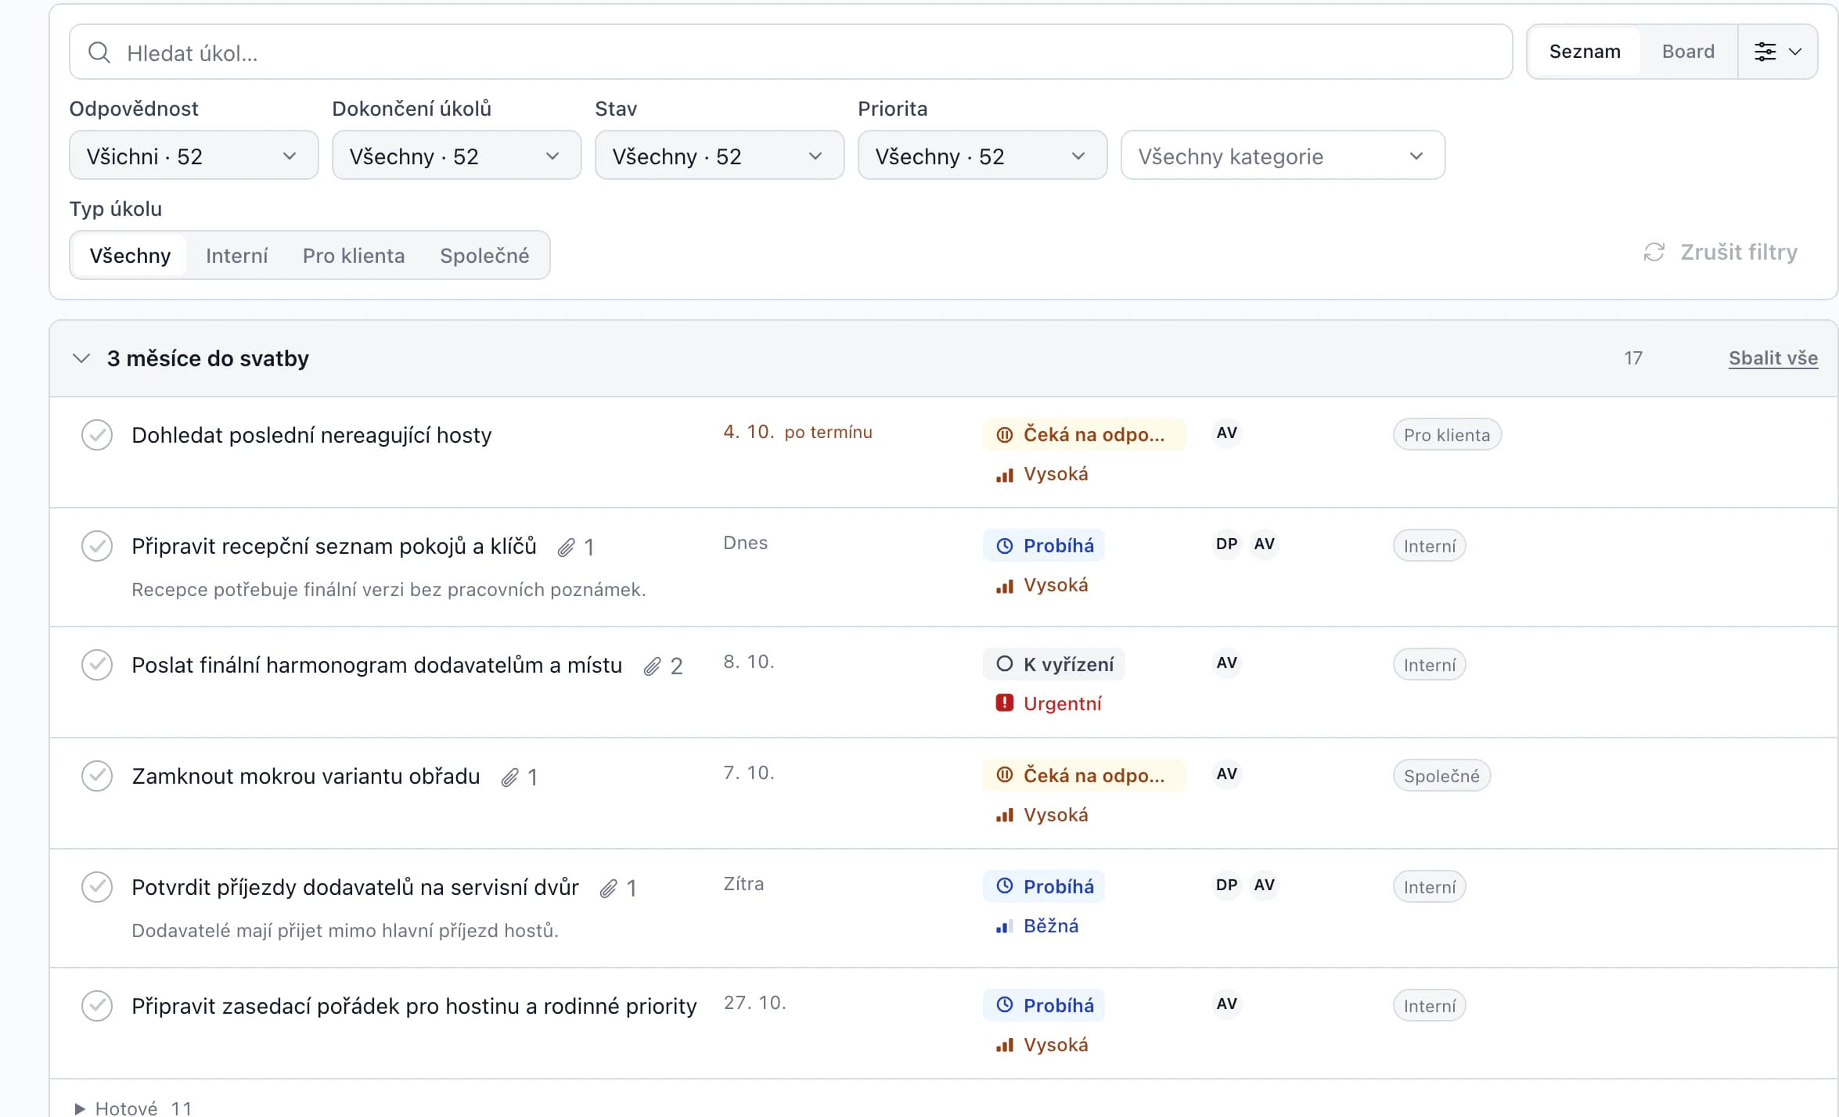This screenshot has width=1839, height=1117.
Task: Click the paperclip attachment on recepční seznam task
Action: (x=567, y=548)
